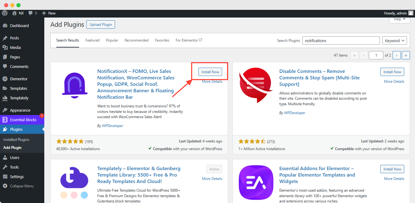Click the Collapse Menu arrow icon
Image resolution: width=415 pixels, height=203 pixels.
click(x=5, y=186)
